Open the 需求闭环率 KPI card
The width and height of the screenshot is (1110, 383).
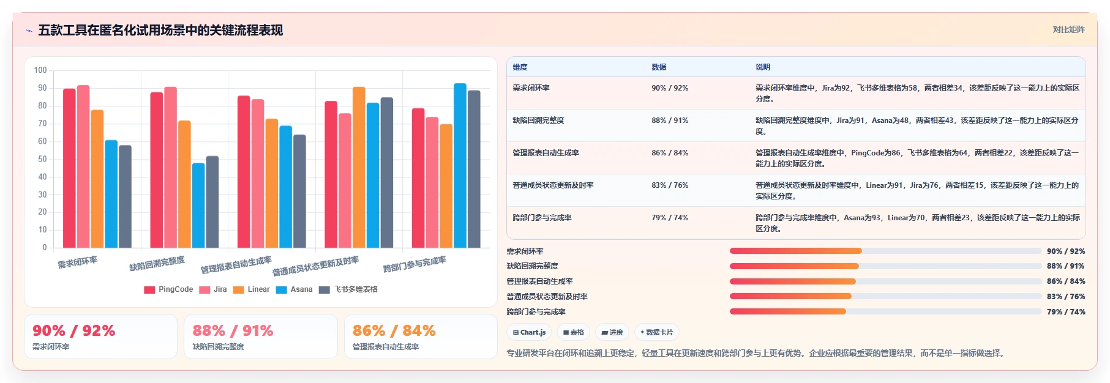pyautogui.click(x=100, y=337)
